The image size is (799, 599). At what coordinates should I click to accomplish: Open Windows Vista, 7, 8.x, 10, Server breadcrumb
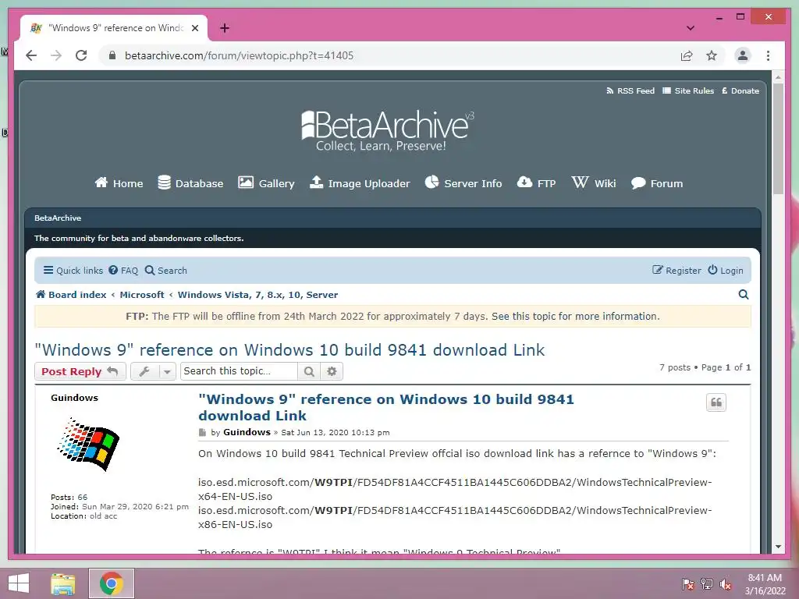point(257,294)
